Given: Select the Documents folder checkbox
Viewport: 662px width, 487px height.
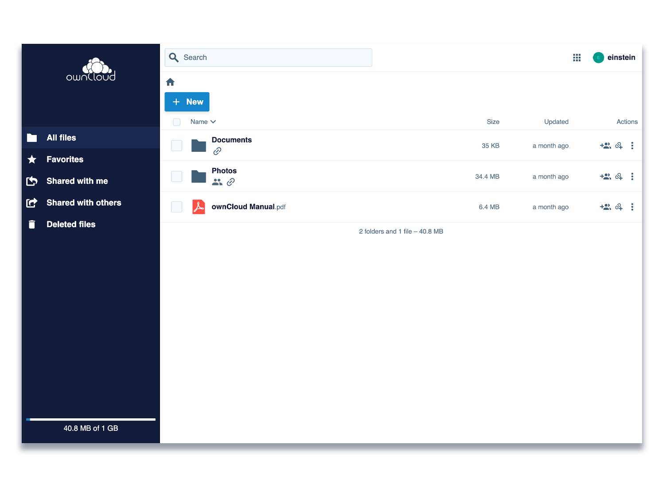Looking at the screenshot, I should tap(177, 146).
